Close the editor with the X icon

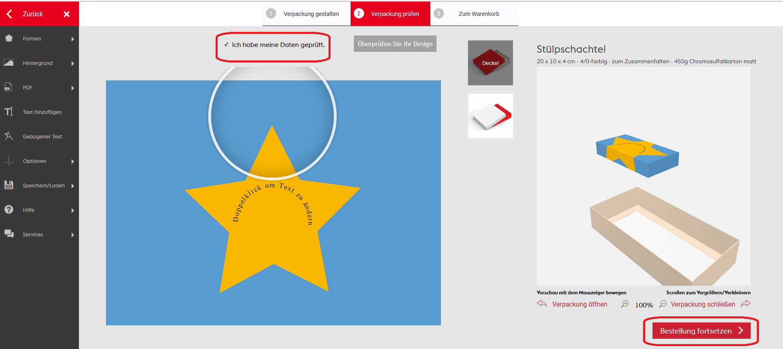pyautogui.click(x=67, y=14)
